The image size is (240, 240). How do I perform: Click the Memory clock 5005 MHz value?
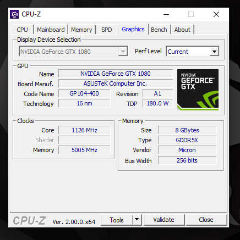pos(84,150)
